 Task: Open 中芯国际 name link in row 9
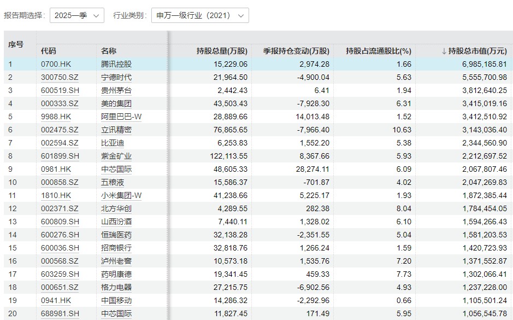click(116, 169)
